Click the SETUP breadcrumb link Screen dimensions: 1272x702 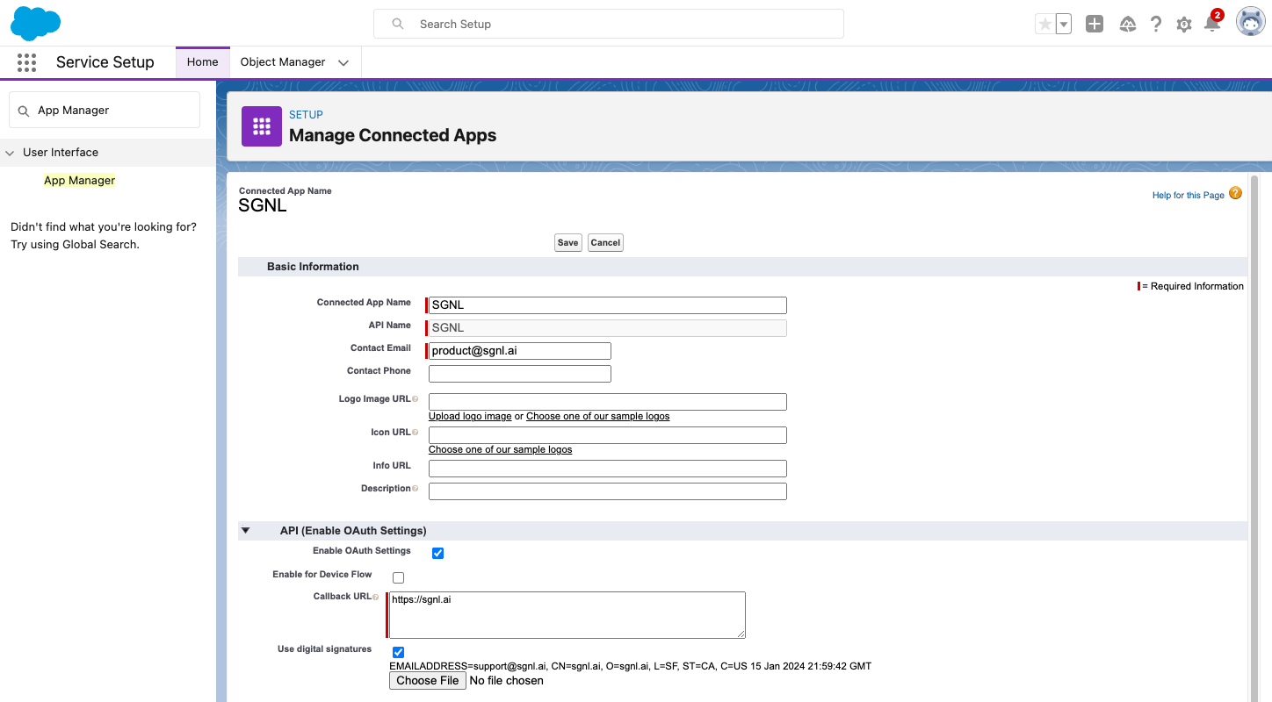(306, 115)
